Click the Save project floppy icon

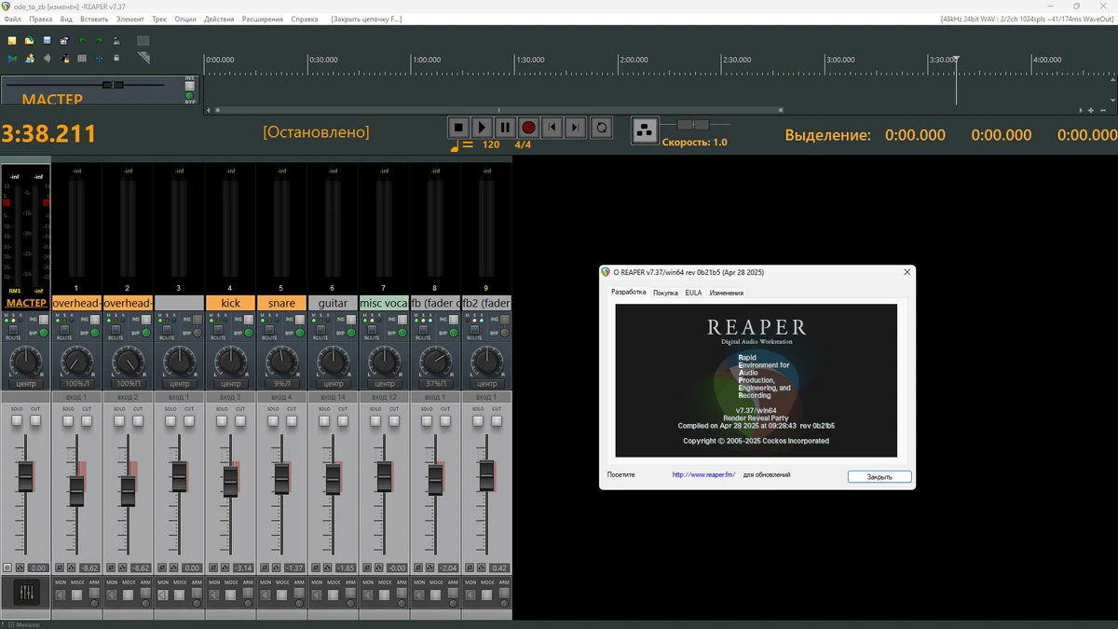tap(47, 41)
